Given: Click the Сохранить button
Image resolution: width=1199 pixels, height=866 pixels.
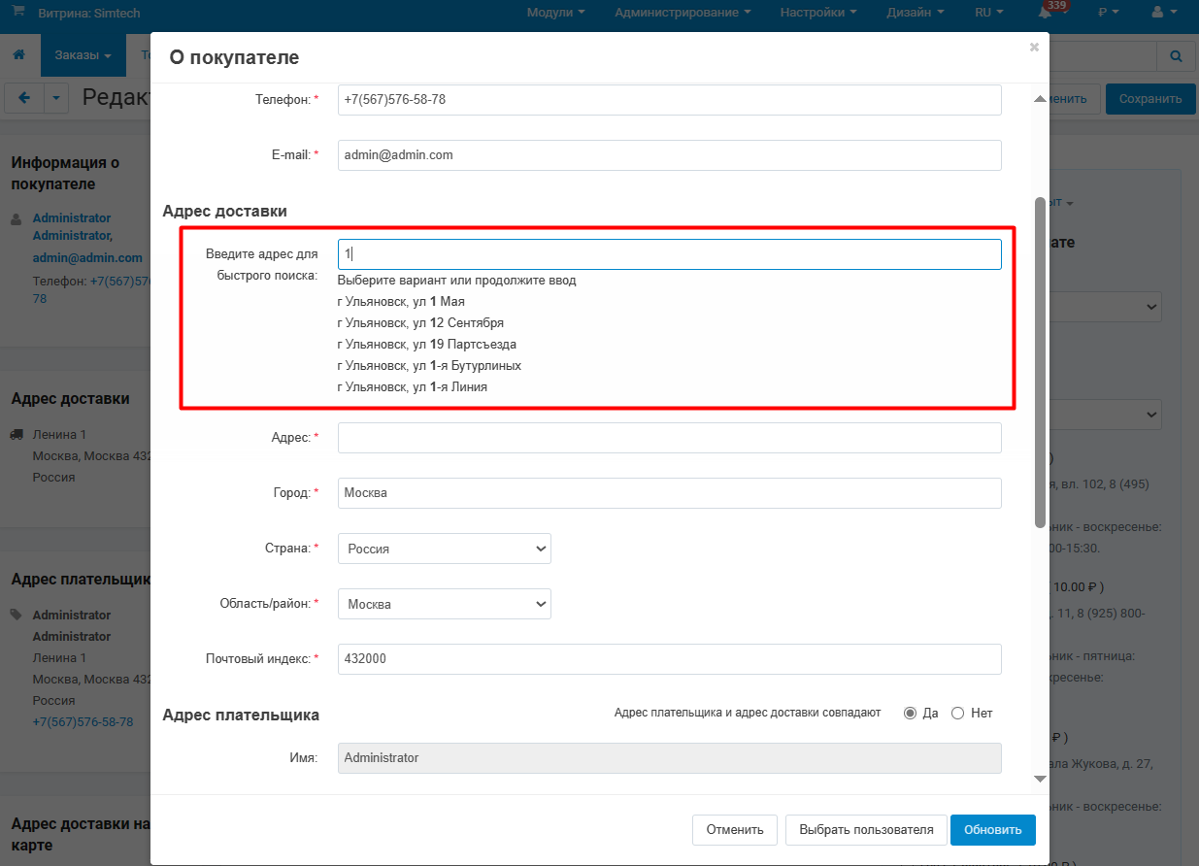Looking at the screenshot, I should [x=1150, y=98].
